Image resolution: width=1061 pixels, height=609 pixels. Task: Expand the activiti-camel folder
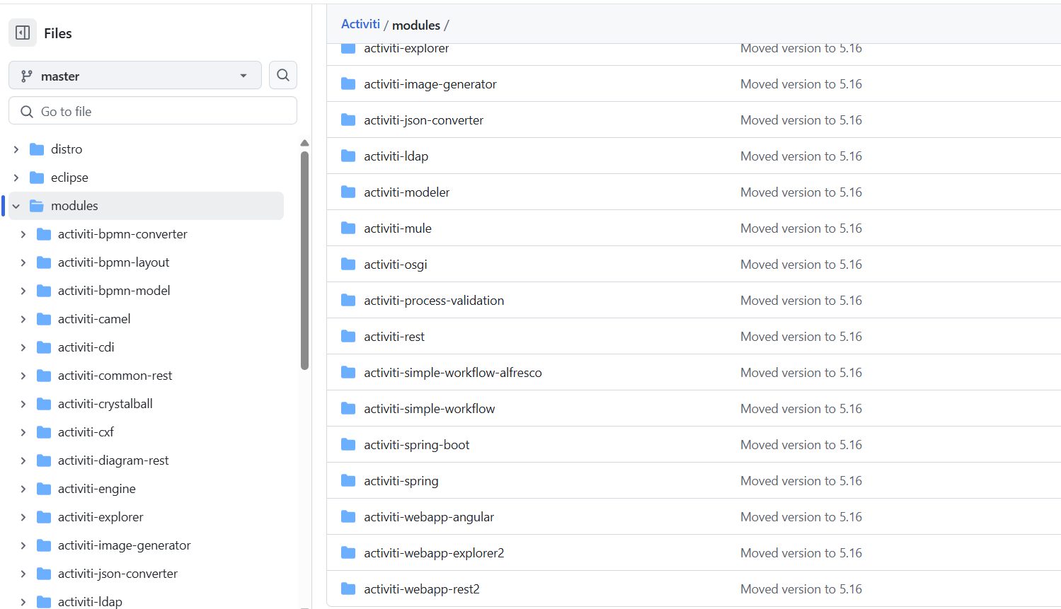point(22,318)
